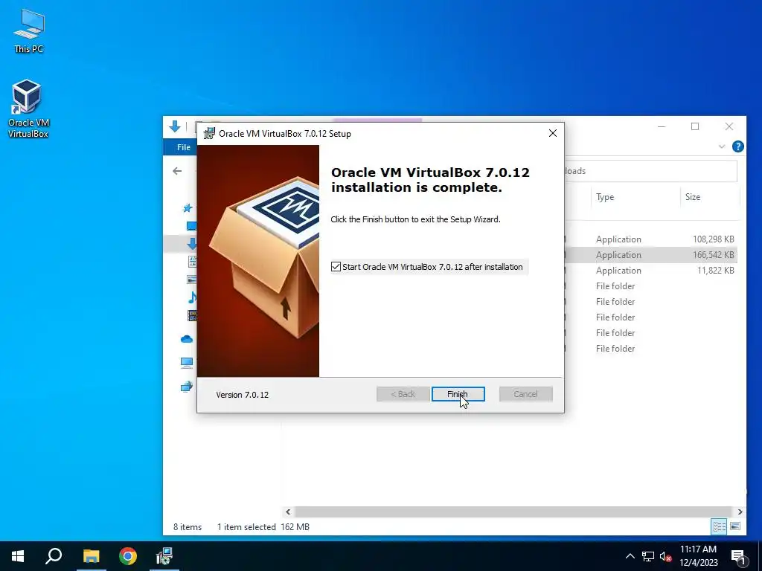Select the 11,822 KB Application row

click(x=650, y=271)
